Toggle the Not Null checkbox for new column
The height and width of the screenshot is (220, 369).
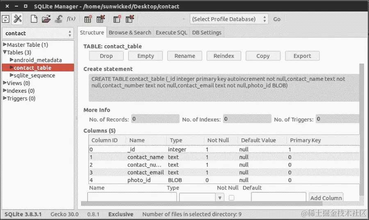pos(232,197)
